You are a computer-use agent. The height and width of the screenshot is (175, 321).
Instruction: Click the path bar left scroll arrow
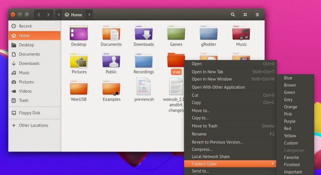tap(59, 15)
